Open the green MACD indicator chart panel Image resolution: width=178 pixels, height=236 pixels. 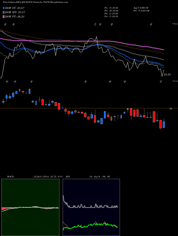30,207
